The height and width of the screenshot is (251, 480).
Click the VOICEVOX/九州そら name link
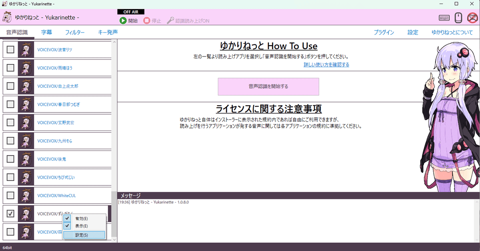pos(55,141)
